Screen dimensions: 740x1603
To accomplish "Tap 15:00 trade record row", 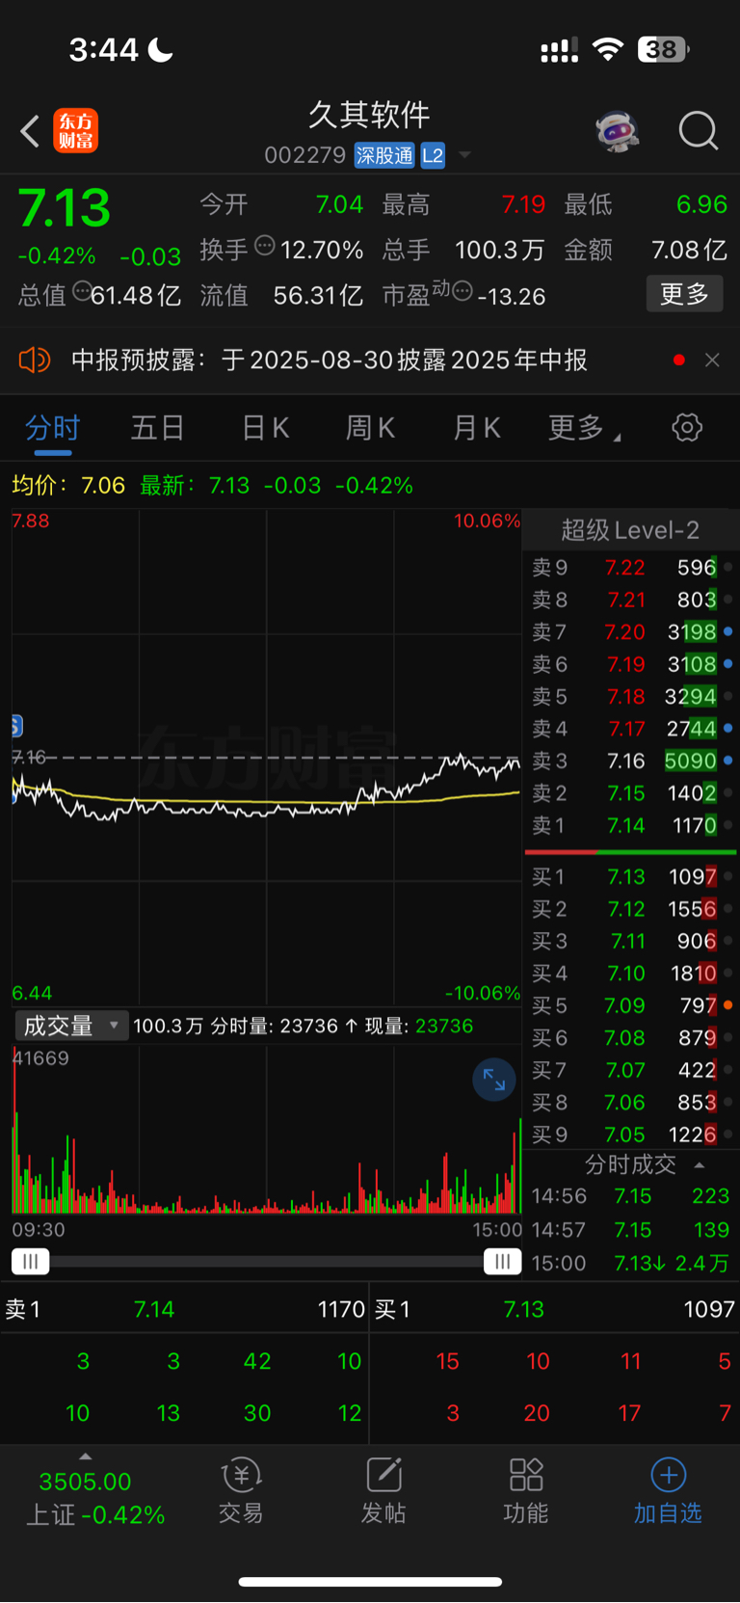I will 630,1263.
